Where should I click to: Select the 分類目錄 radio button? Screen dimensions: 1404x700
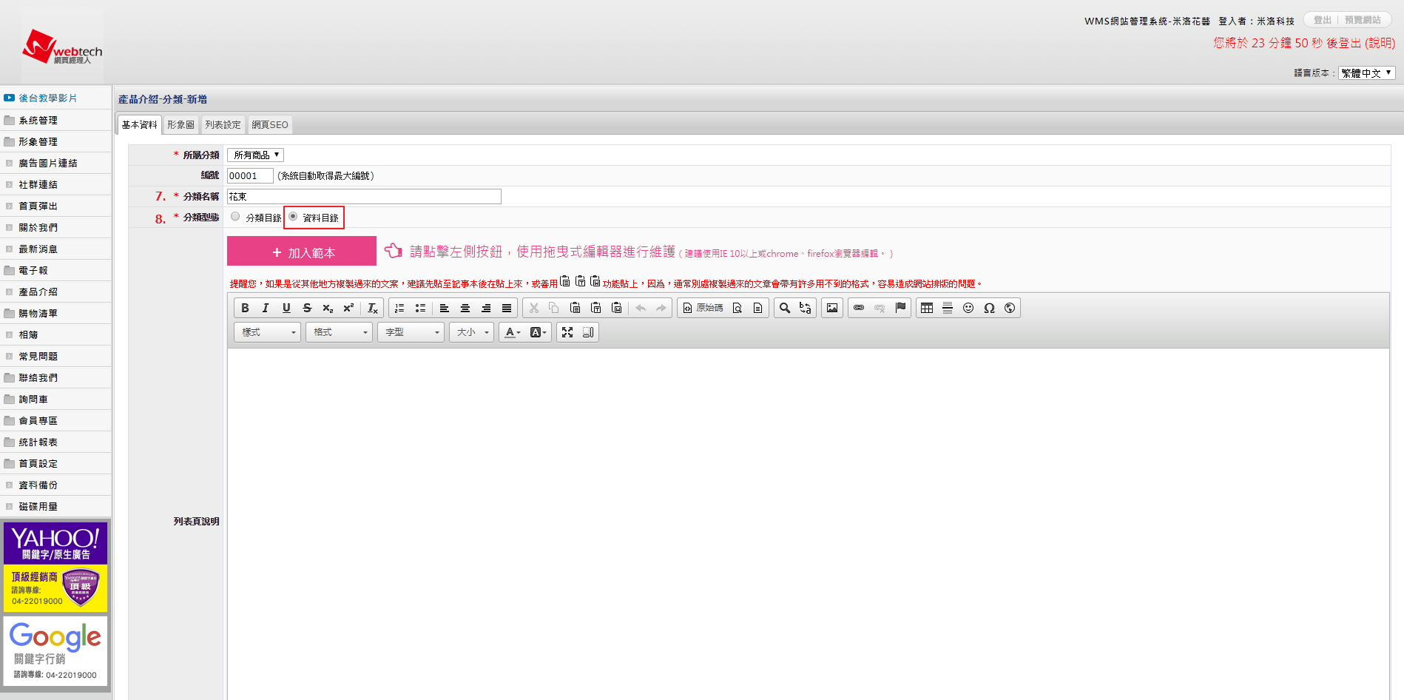click(x=235, y=217)
